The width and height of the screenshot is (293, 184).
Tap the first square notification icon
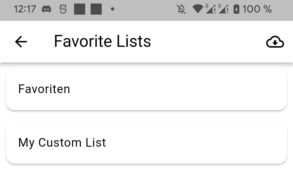click(79, 9)
